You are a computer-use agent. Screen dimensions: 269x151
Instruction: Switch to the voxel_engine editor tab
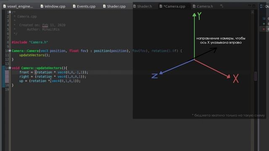(18, 6)
